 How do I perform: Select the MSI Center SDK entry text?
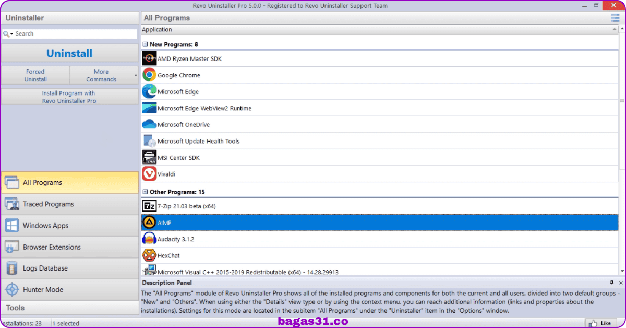[178, 158]
